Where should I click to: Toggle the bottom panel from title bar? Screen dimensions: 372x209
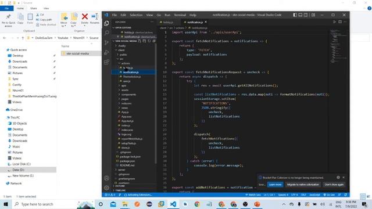click(x=301, y=15)
